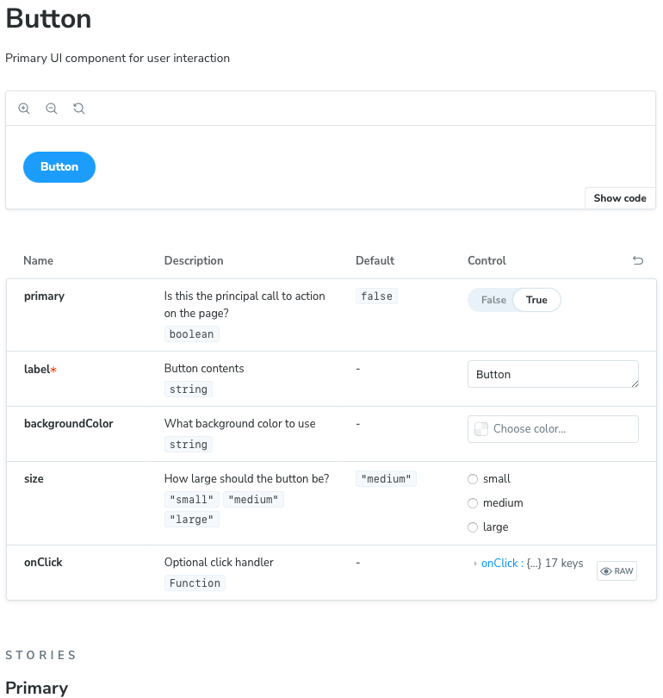Click the Control column header
Image resolution: width=663 pixels, height=698 pixels.
(x=486, y=260)
